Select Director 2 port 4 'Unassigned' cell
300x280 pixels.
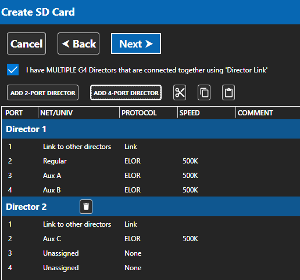(x=61, y=268)
